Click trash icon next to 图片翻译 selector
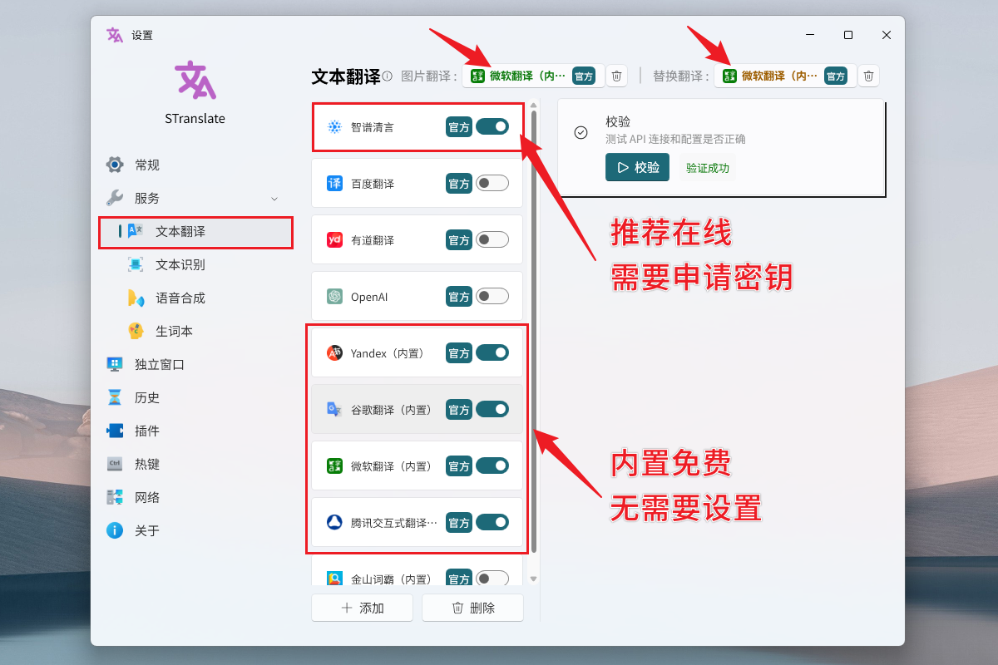This screenshot has height=665, width=998. point(616,76)
